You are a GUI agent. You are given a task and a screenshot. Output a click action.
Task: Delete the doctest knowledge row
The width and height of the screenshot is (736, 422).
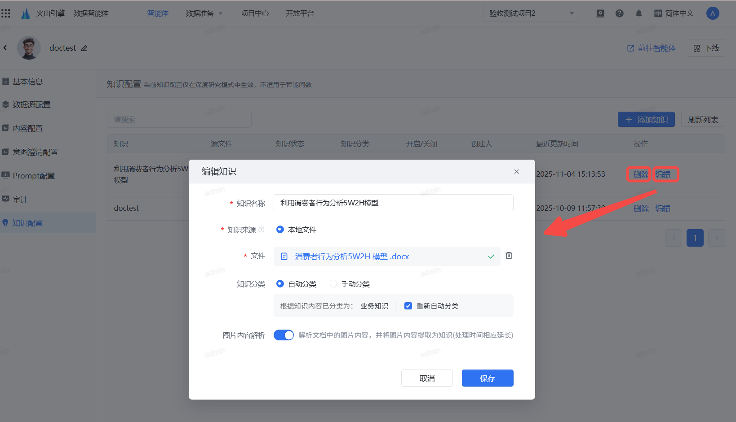click(641, 209)
